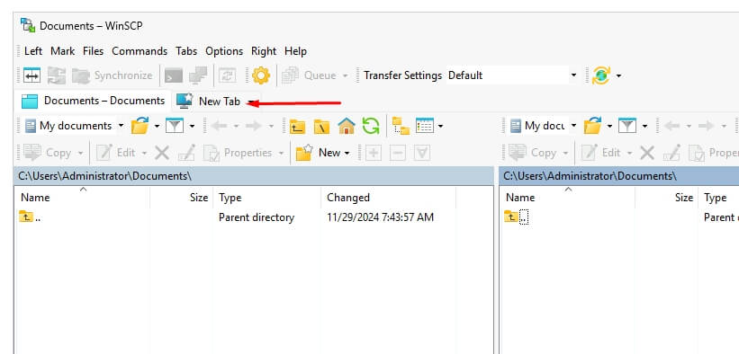Click the left panel Delete X icon
This screenshot has height=354, width=739.
[x=162, y=153]
